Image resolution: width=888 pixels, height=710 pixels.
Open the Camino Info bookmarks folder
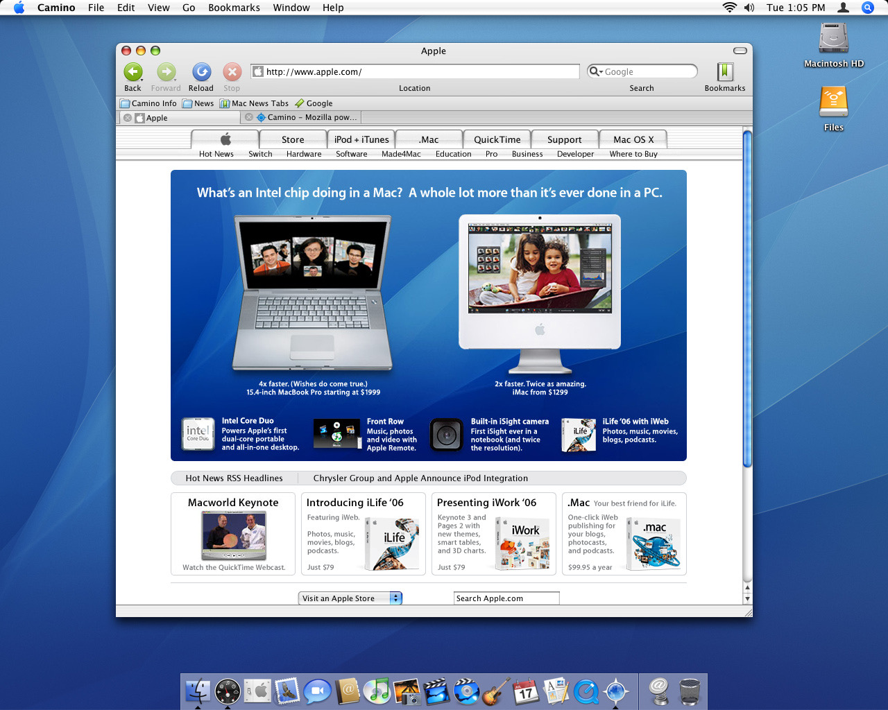point(148,103)
